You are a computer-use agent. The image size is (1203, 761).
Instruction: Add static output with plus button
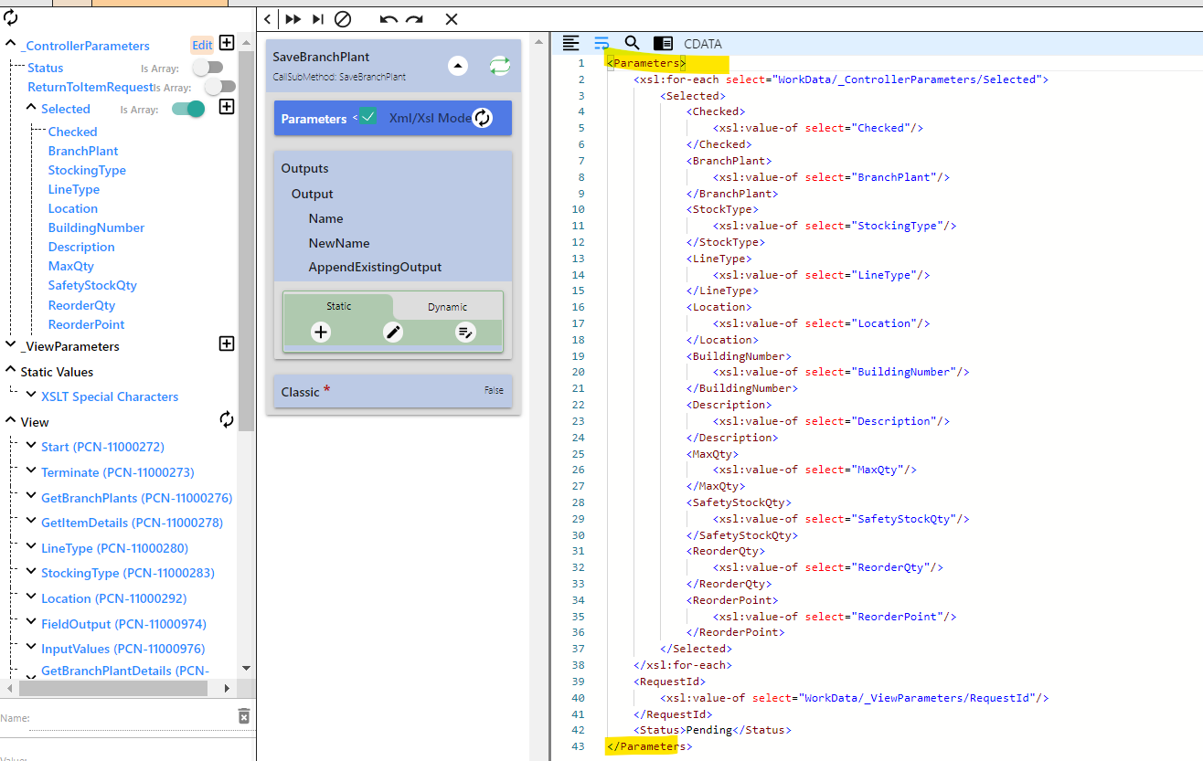tap(321, 333)
